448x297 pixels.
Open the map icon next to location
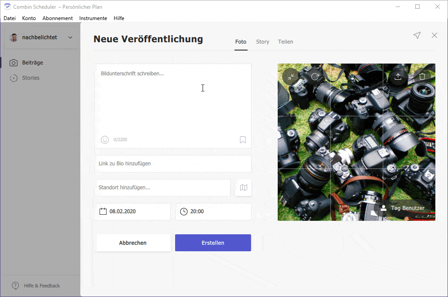pos(243,188)
